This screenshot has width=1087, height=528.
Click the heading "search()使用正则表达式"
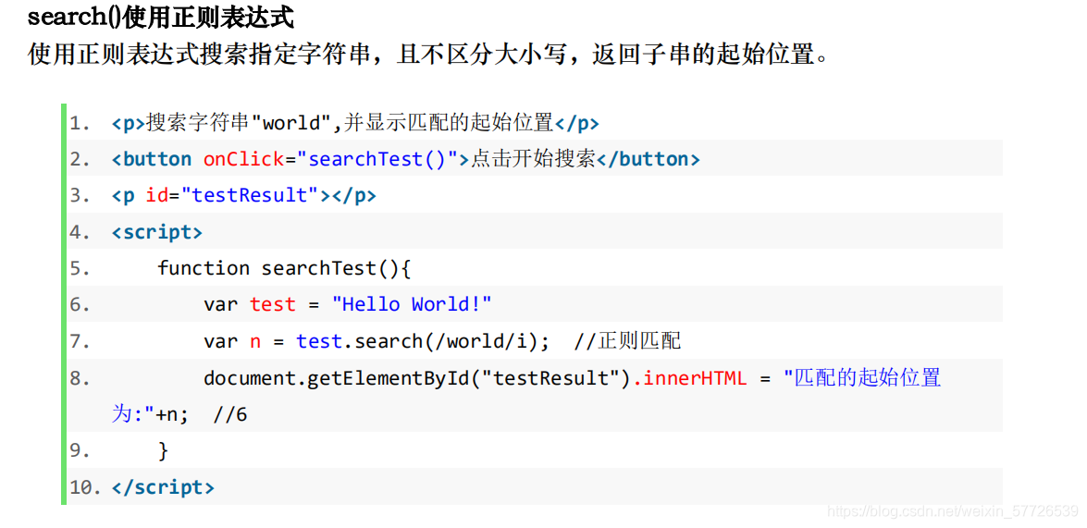click(x=161, y=18)
